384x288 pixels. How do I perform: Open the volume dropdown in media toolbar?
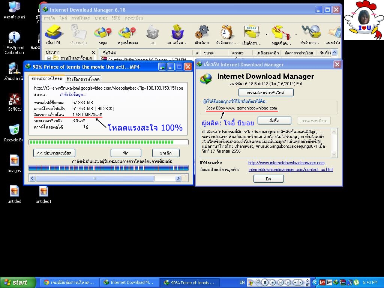[300, 283]
